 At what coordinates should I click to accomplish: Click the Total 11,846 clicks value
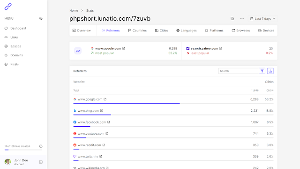point(255,91)
